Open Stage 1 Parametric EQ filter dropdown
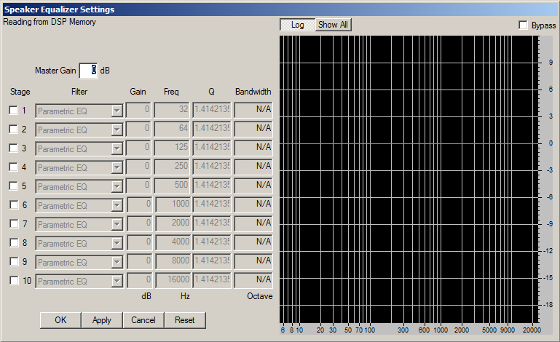The width and height of the screenshot is (560, 342). tap(117, 111)
